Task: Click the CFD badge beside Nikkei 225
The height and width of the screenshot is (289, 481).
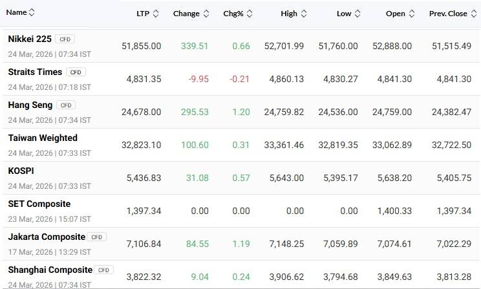Action: 65,39
